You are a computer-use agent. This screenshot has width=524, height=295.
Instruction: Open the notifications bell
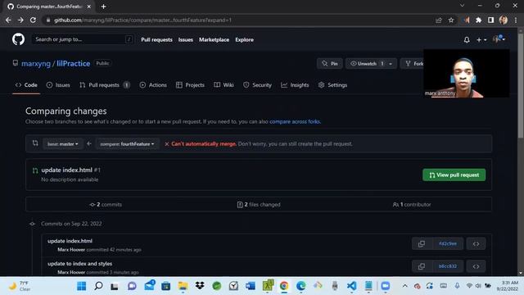point(467,40)
